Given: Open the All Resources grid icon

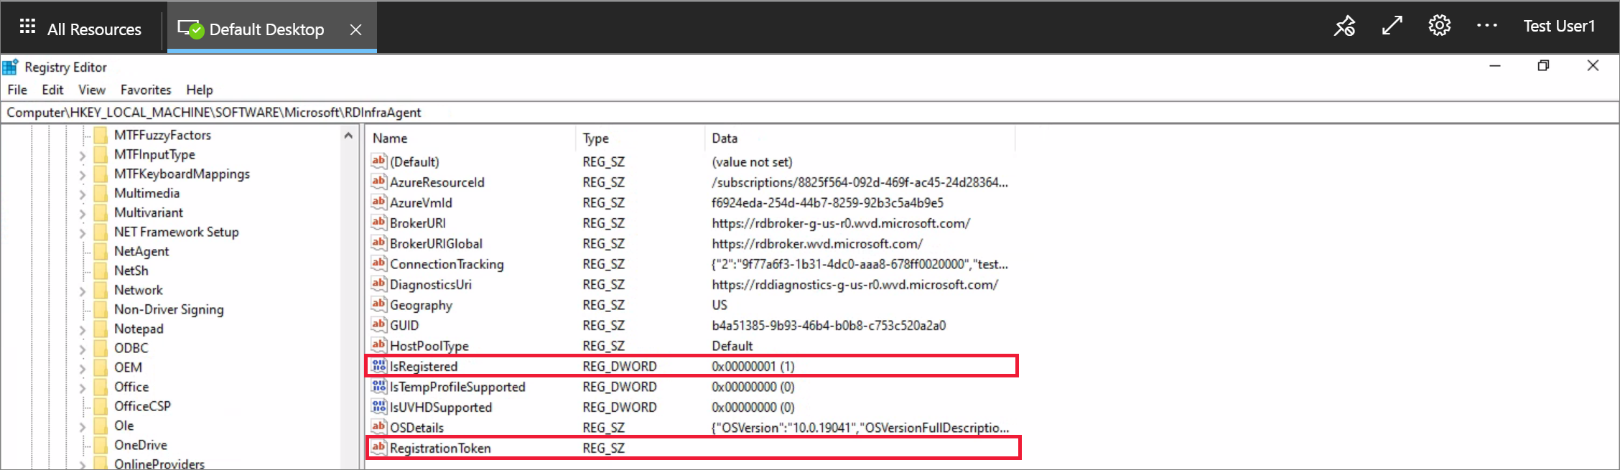Looking at the screenshot, I should (27, 27).
